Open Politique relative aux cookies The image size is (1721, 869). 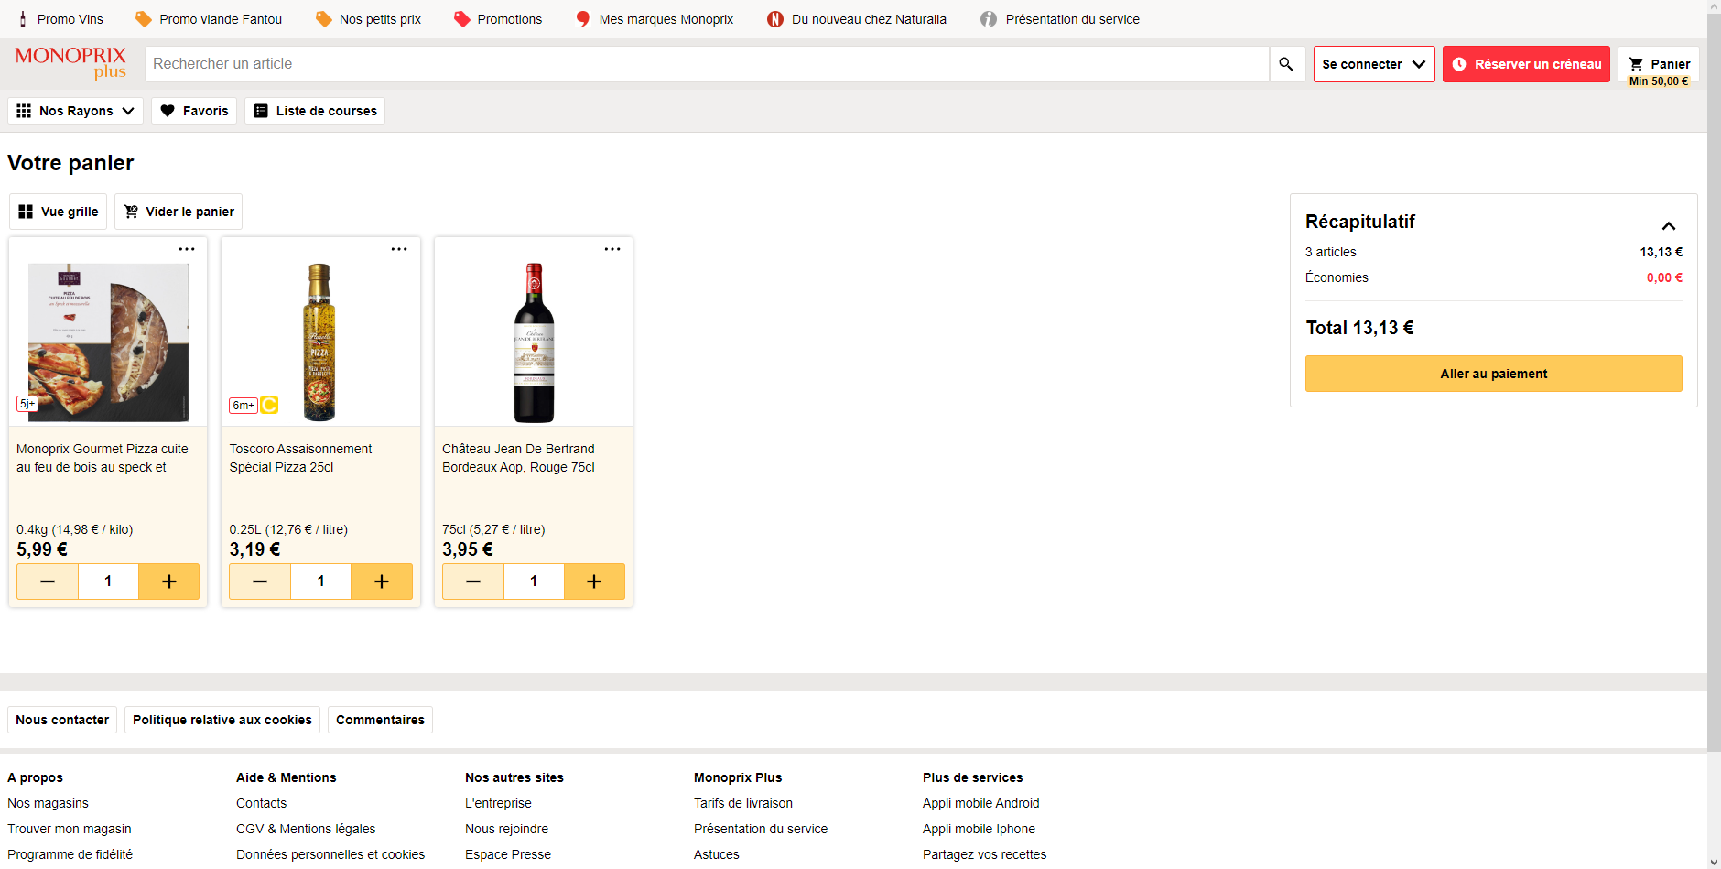(222, 720)
